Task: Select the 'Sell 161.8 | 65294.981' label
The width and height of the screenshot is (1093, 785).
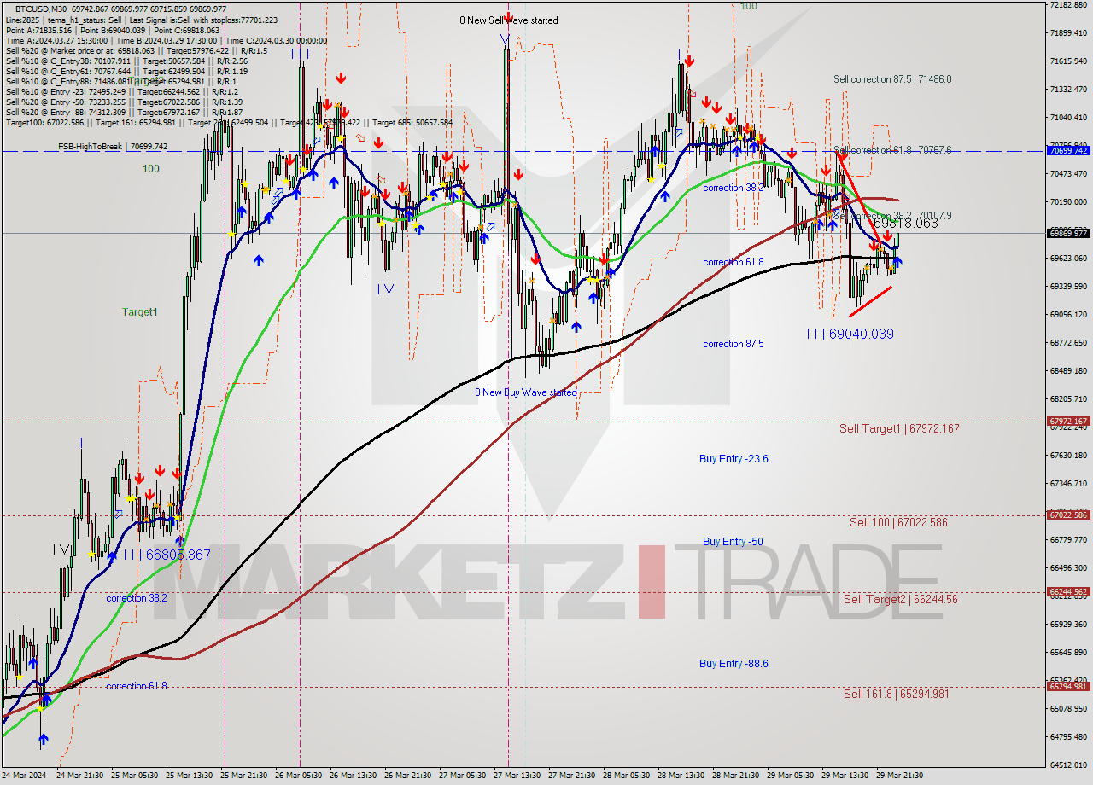Action: pyautogui.click(x=897, y=694)
